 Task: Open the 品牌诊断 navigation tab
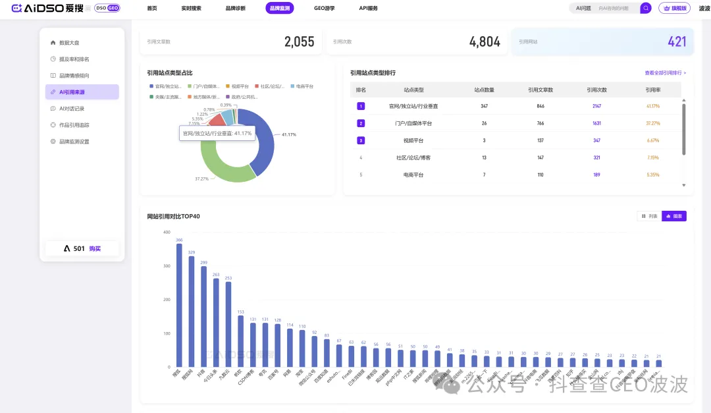coord(236,8)
